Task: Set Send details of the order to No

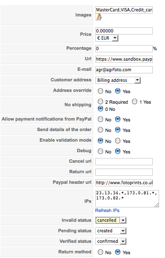Action: [x=100, y=130]
